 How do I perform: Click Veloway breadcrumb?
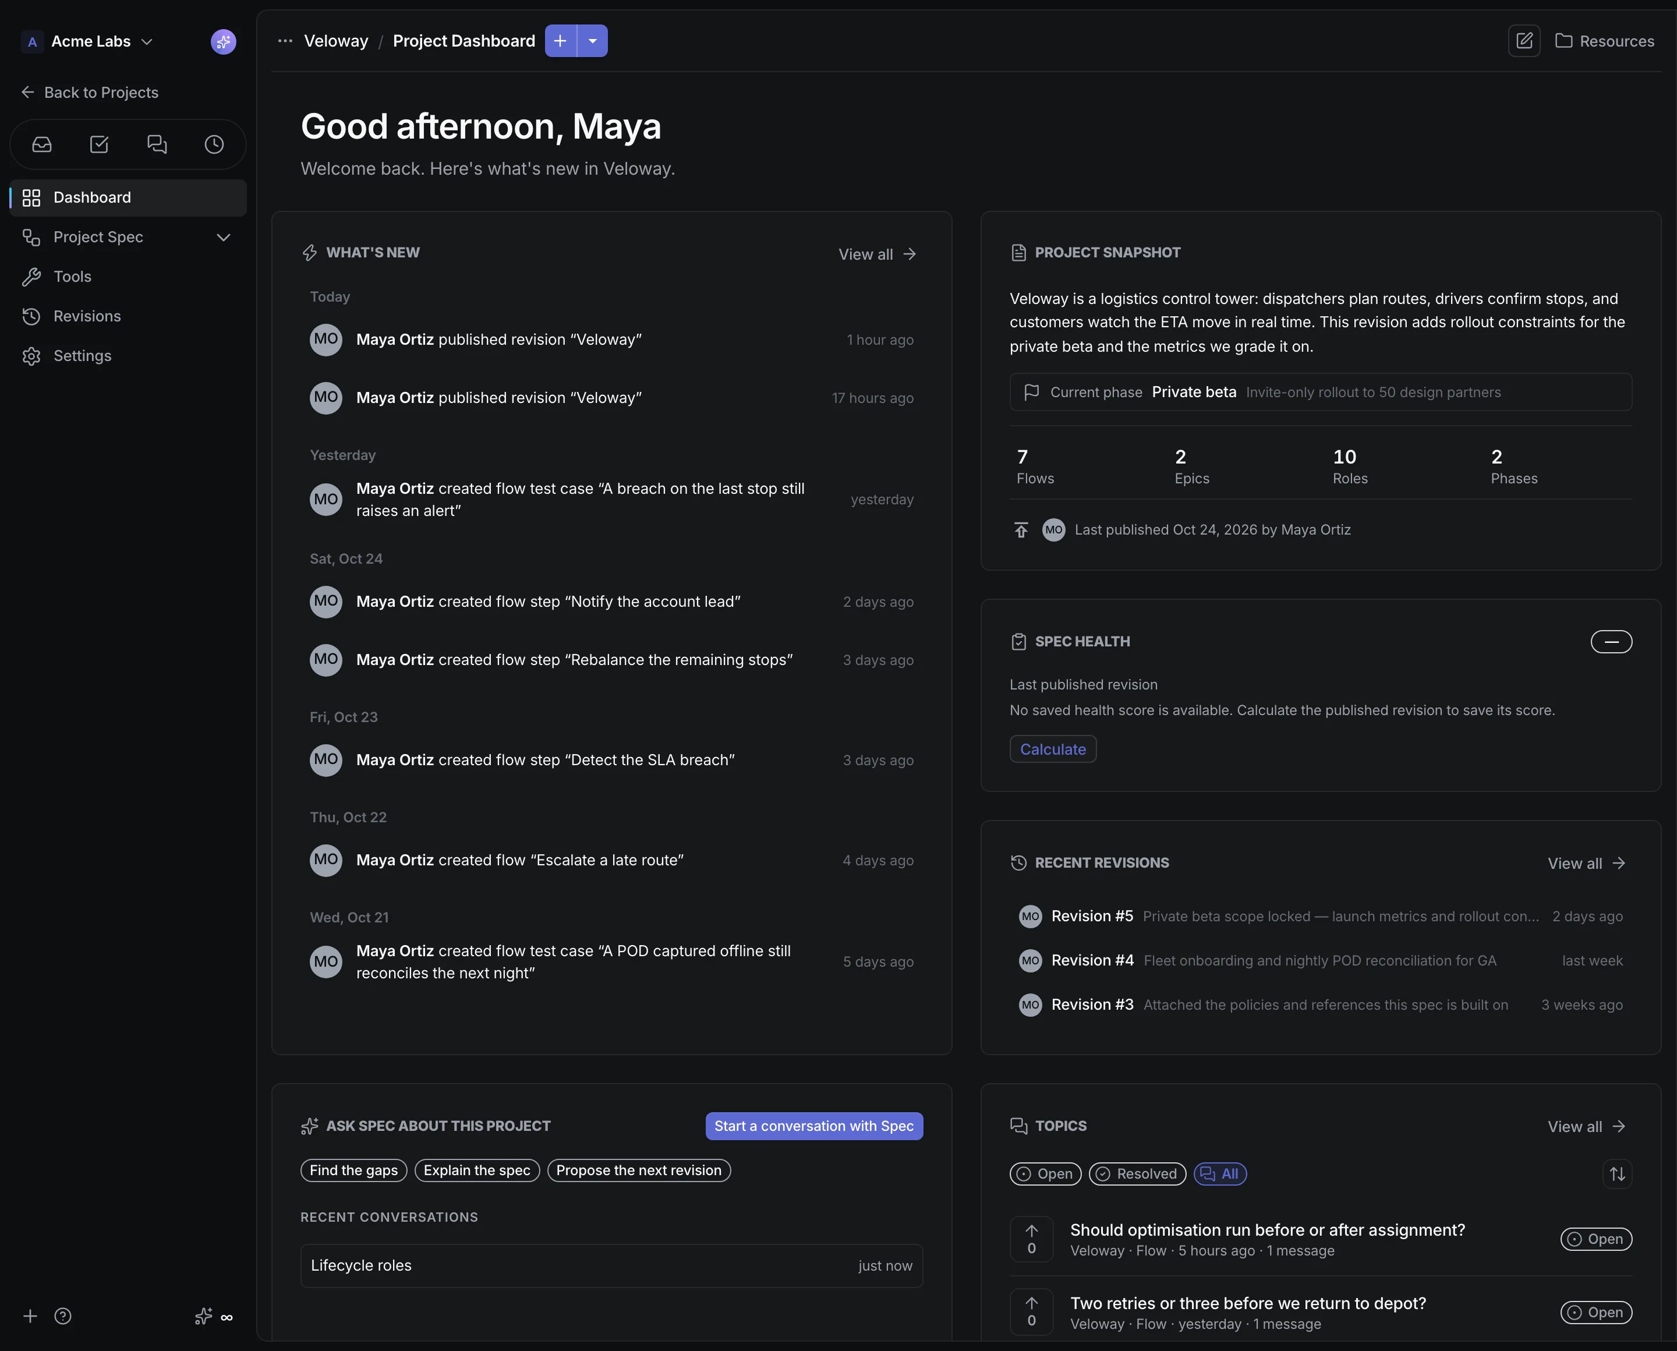(x=336, y=41)
